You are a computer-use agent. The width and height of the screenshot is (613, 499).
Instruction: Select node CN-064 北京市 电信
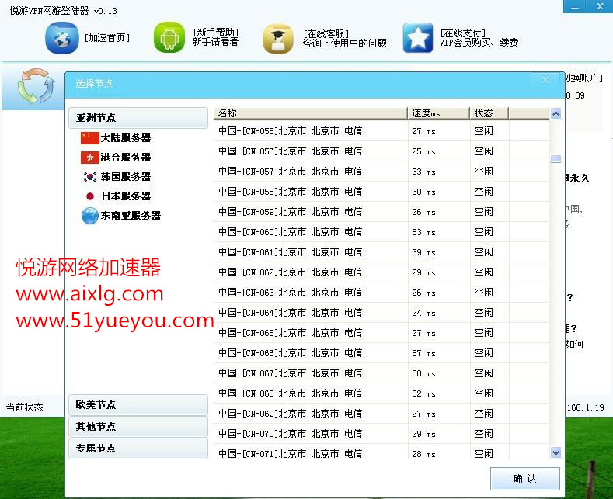pyautogui.click(x=381, y=313)
